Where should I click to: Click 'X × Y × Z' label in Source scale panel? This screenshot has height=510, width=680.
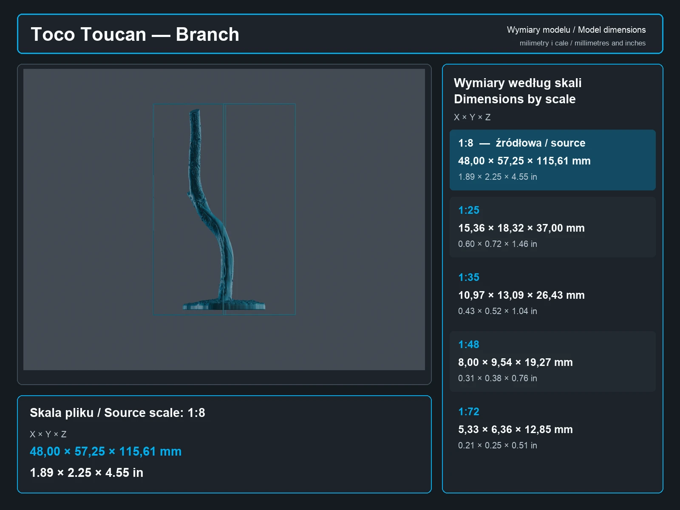48,434
